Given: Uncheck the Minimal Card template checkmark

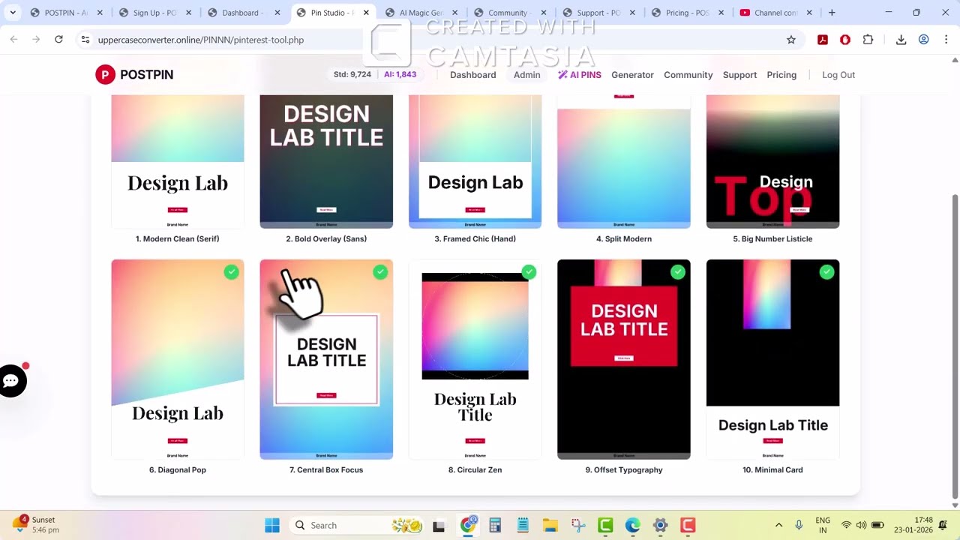Looking at the screenshot, I should click(x=826, y=272).
